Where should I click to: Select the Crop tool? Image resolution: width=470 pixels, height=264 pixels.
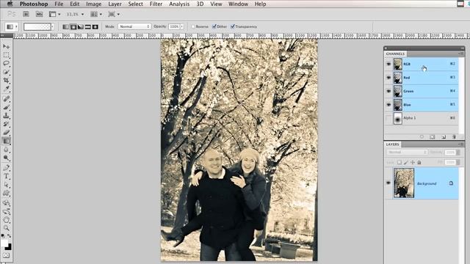point(7,80)
